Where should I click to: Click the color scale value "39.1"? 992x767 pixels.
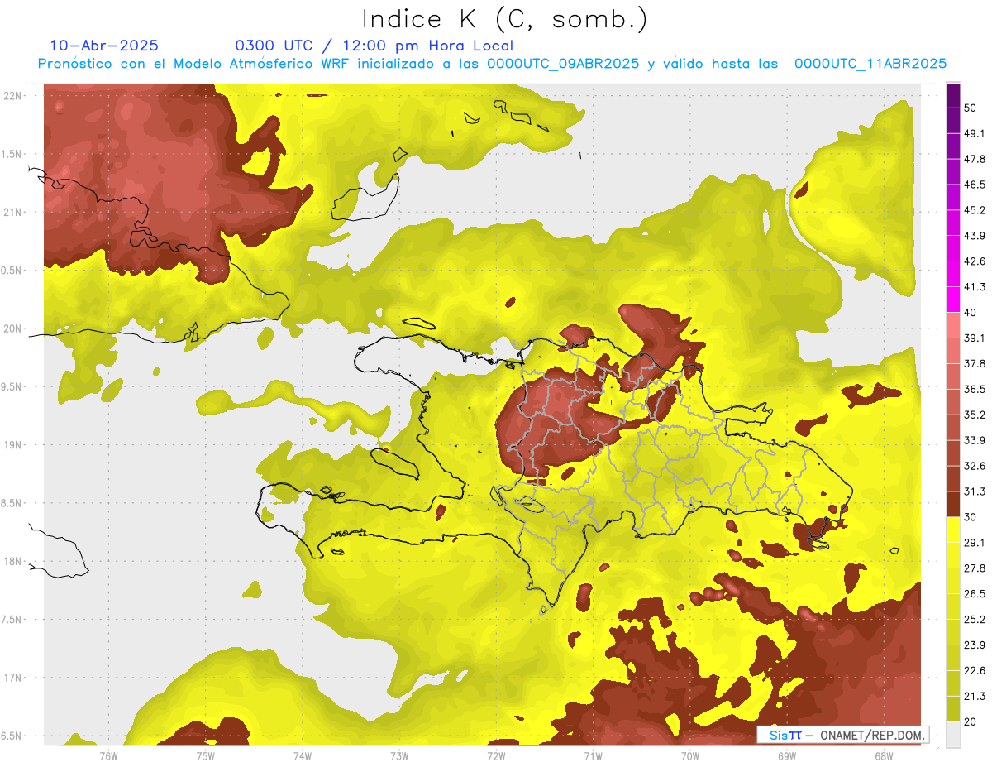click(975, 338)
